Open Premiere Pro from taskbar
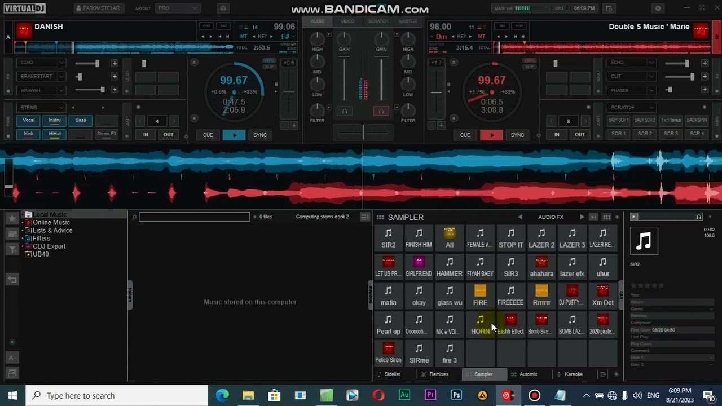The image size is (722, 406). click(x=430, y=395)
